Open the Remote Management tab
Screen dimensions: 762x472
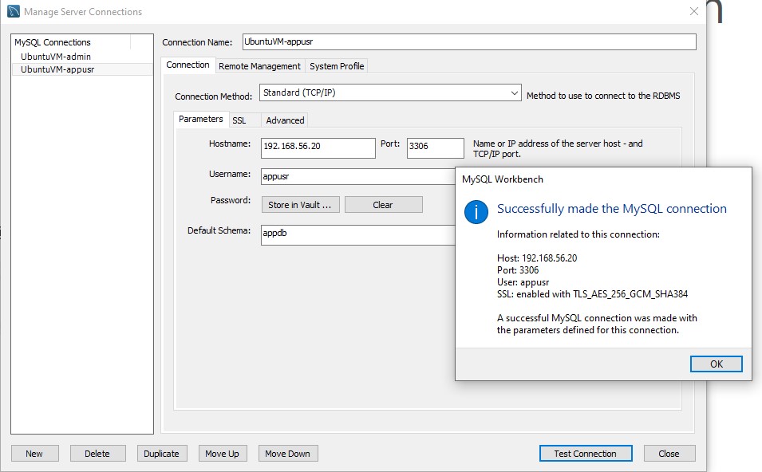pos(259,66)
